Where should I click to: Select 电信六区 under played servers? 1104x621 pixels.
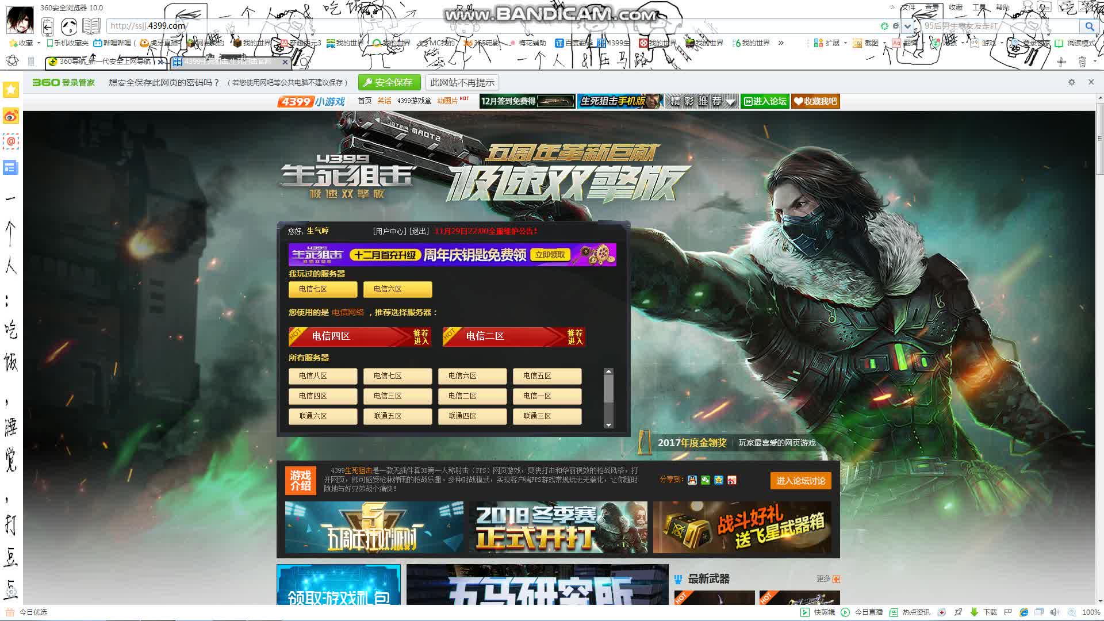point(397,289)
